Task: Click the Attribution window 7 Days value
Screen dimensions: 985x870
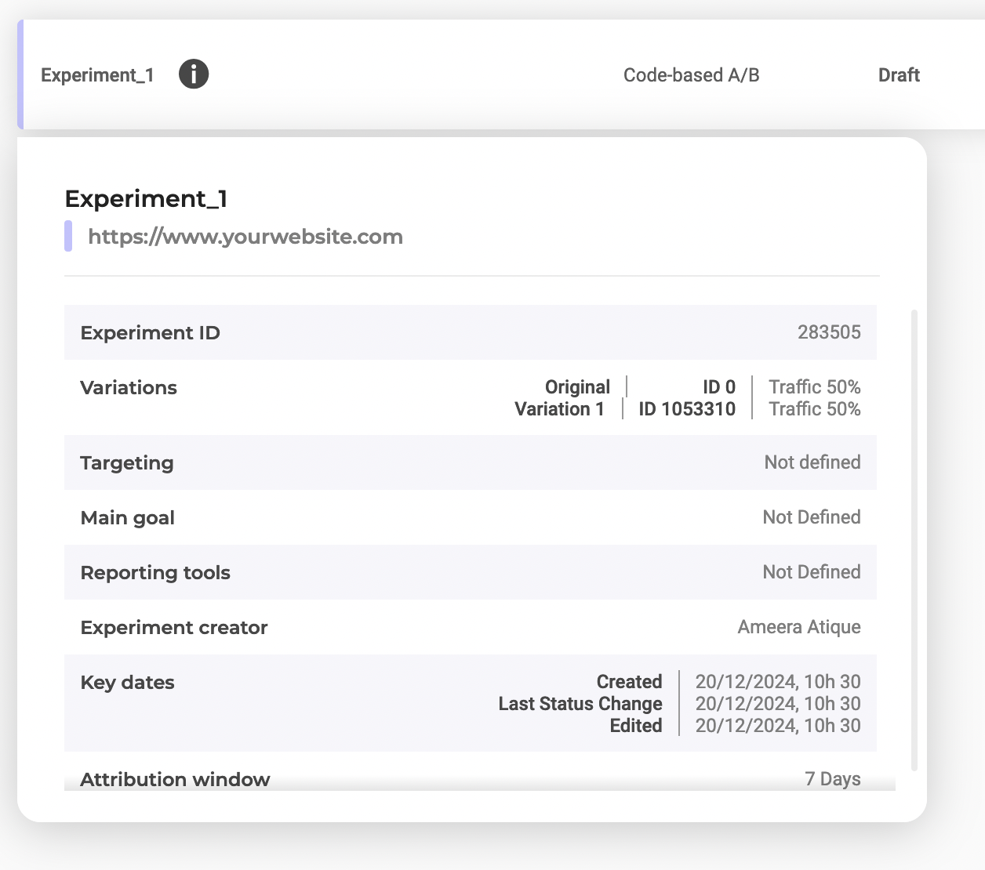Action: pyautogui.click(x=832, y=779)
